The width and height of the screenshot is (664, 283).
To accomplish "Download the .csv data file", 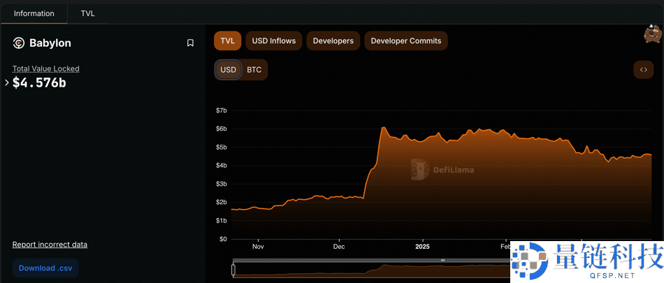I will 45,268.
